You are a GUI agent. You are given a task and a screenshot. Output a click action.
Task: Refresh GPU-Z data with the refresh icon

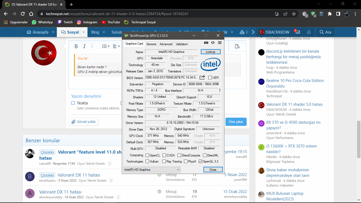(x=213, y=43)
